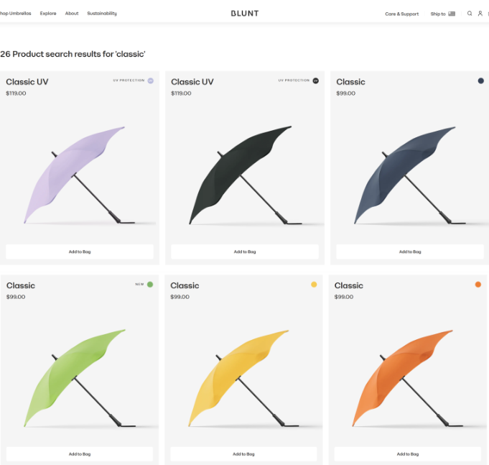
Task: Open the Explore menu
Action: click(48, 14)
